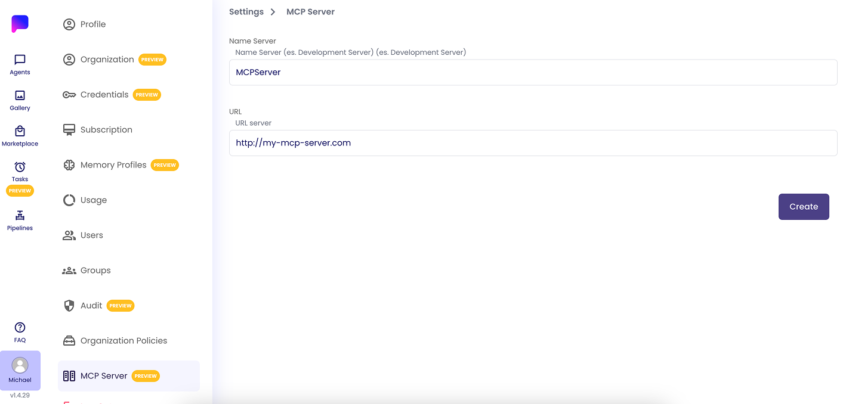Image resolution: width=849 pixels, height=404 pixels.
Task: Click the Michael user avatar
Action: (x=20, y=365)
